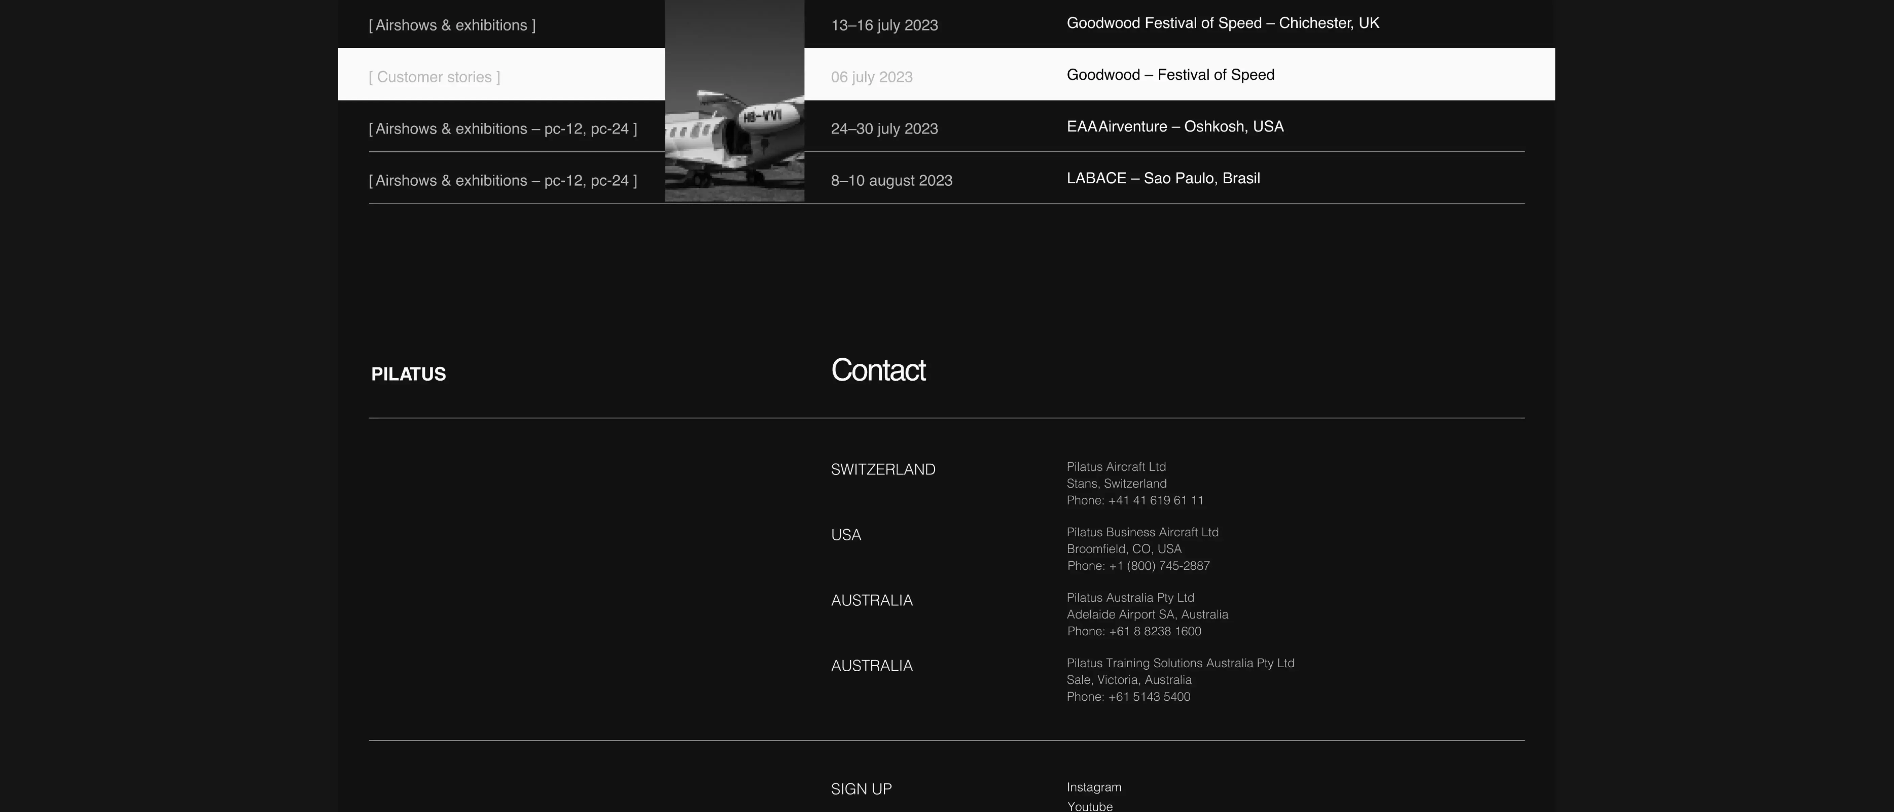This screenshot has height=812, width=1894.
Task: Click Adelaide Airport SA, Australia address
Action: pyautogui.click(x=1147, y=614)
